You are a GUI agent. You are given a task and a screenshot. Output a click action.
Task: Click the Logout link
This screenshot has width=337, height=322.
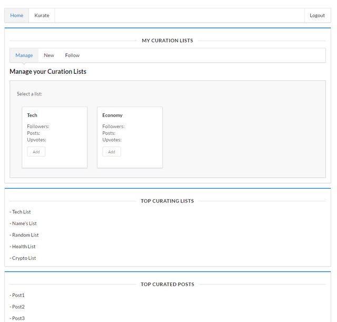pyautogui.click(x=317, y=15)
